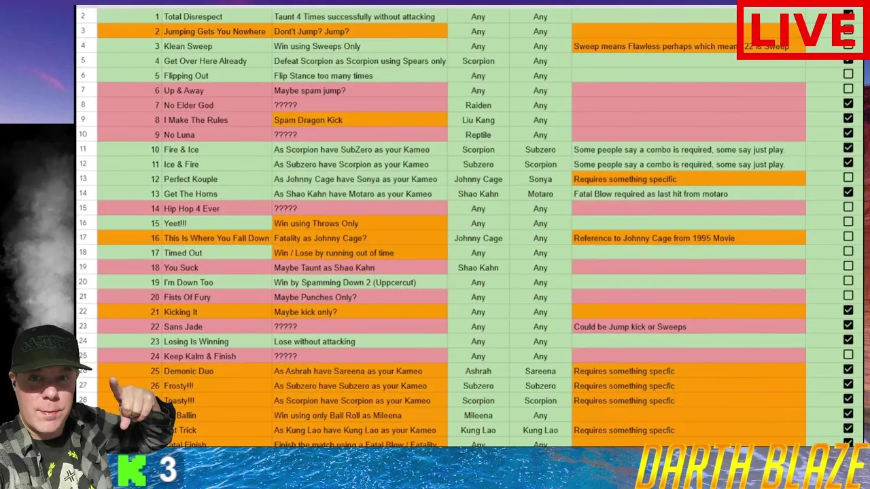This screenshot has height=489, width=870.
Task: Click the 'Spam Dragon Kick' cell
Action: click(360, 120)
